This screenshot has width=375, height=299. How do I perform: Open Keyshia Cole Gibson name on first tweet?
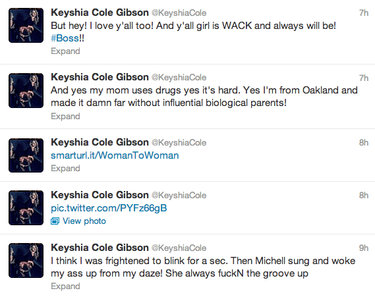pos(100,13)
